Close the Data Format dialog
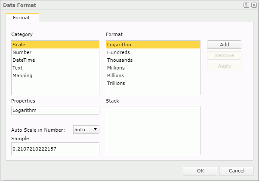This screenshot has width=259, height=181. pyautogui.click(x=254, y=5)
